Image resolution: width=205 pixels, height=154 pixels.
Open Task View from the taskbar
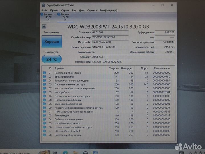pos(55,153)
